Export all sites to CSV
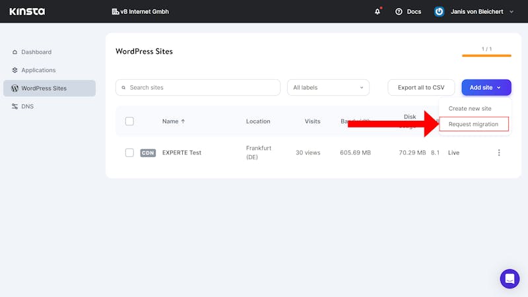Viewport: 528px width, 297px height. (x=421, y=88)
